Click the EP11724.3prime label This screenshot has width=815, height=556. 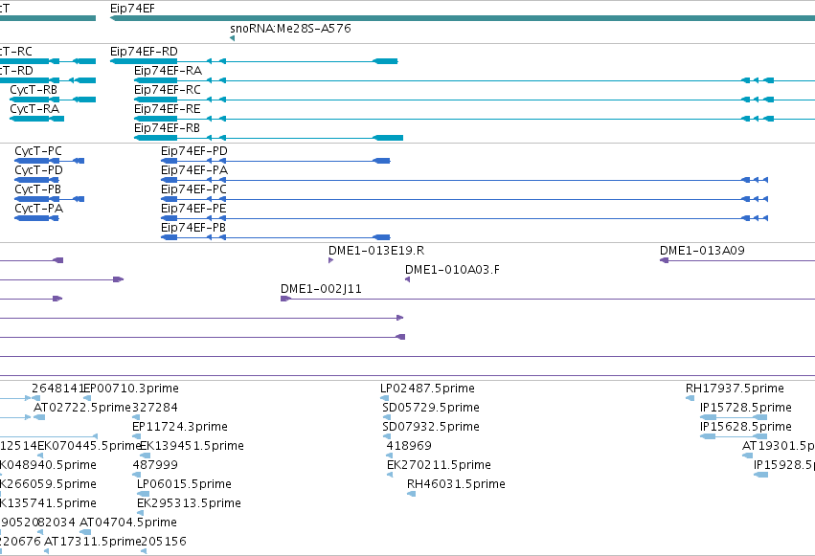tap(180, 427)
